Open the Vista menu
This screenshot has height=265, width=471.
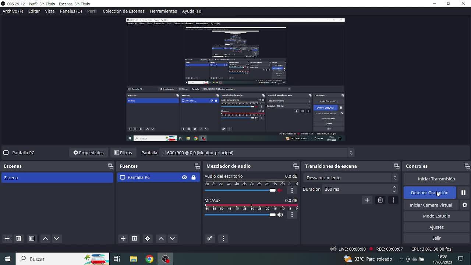pyautogui.click(x=50, y=11)
